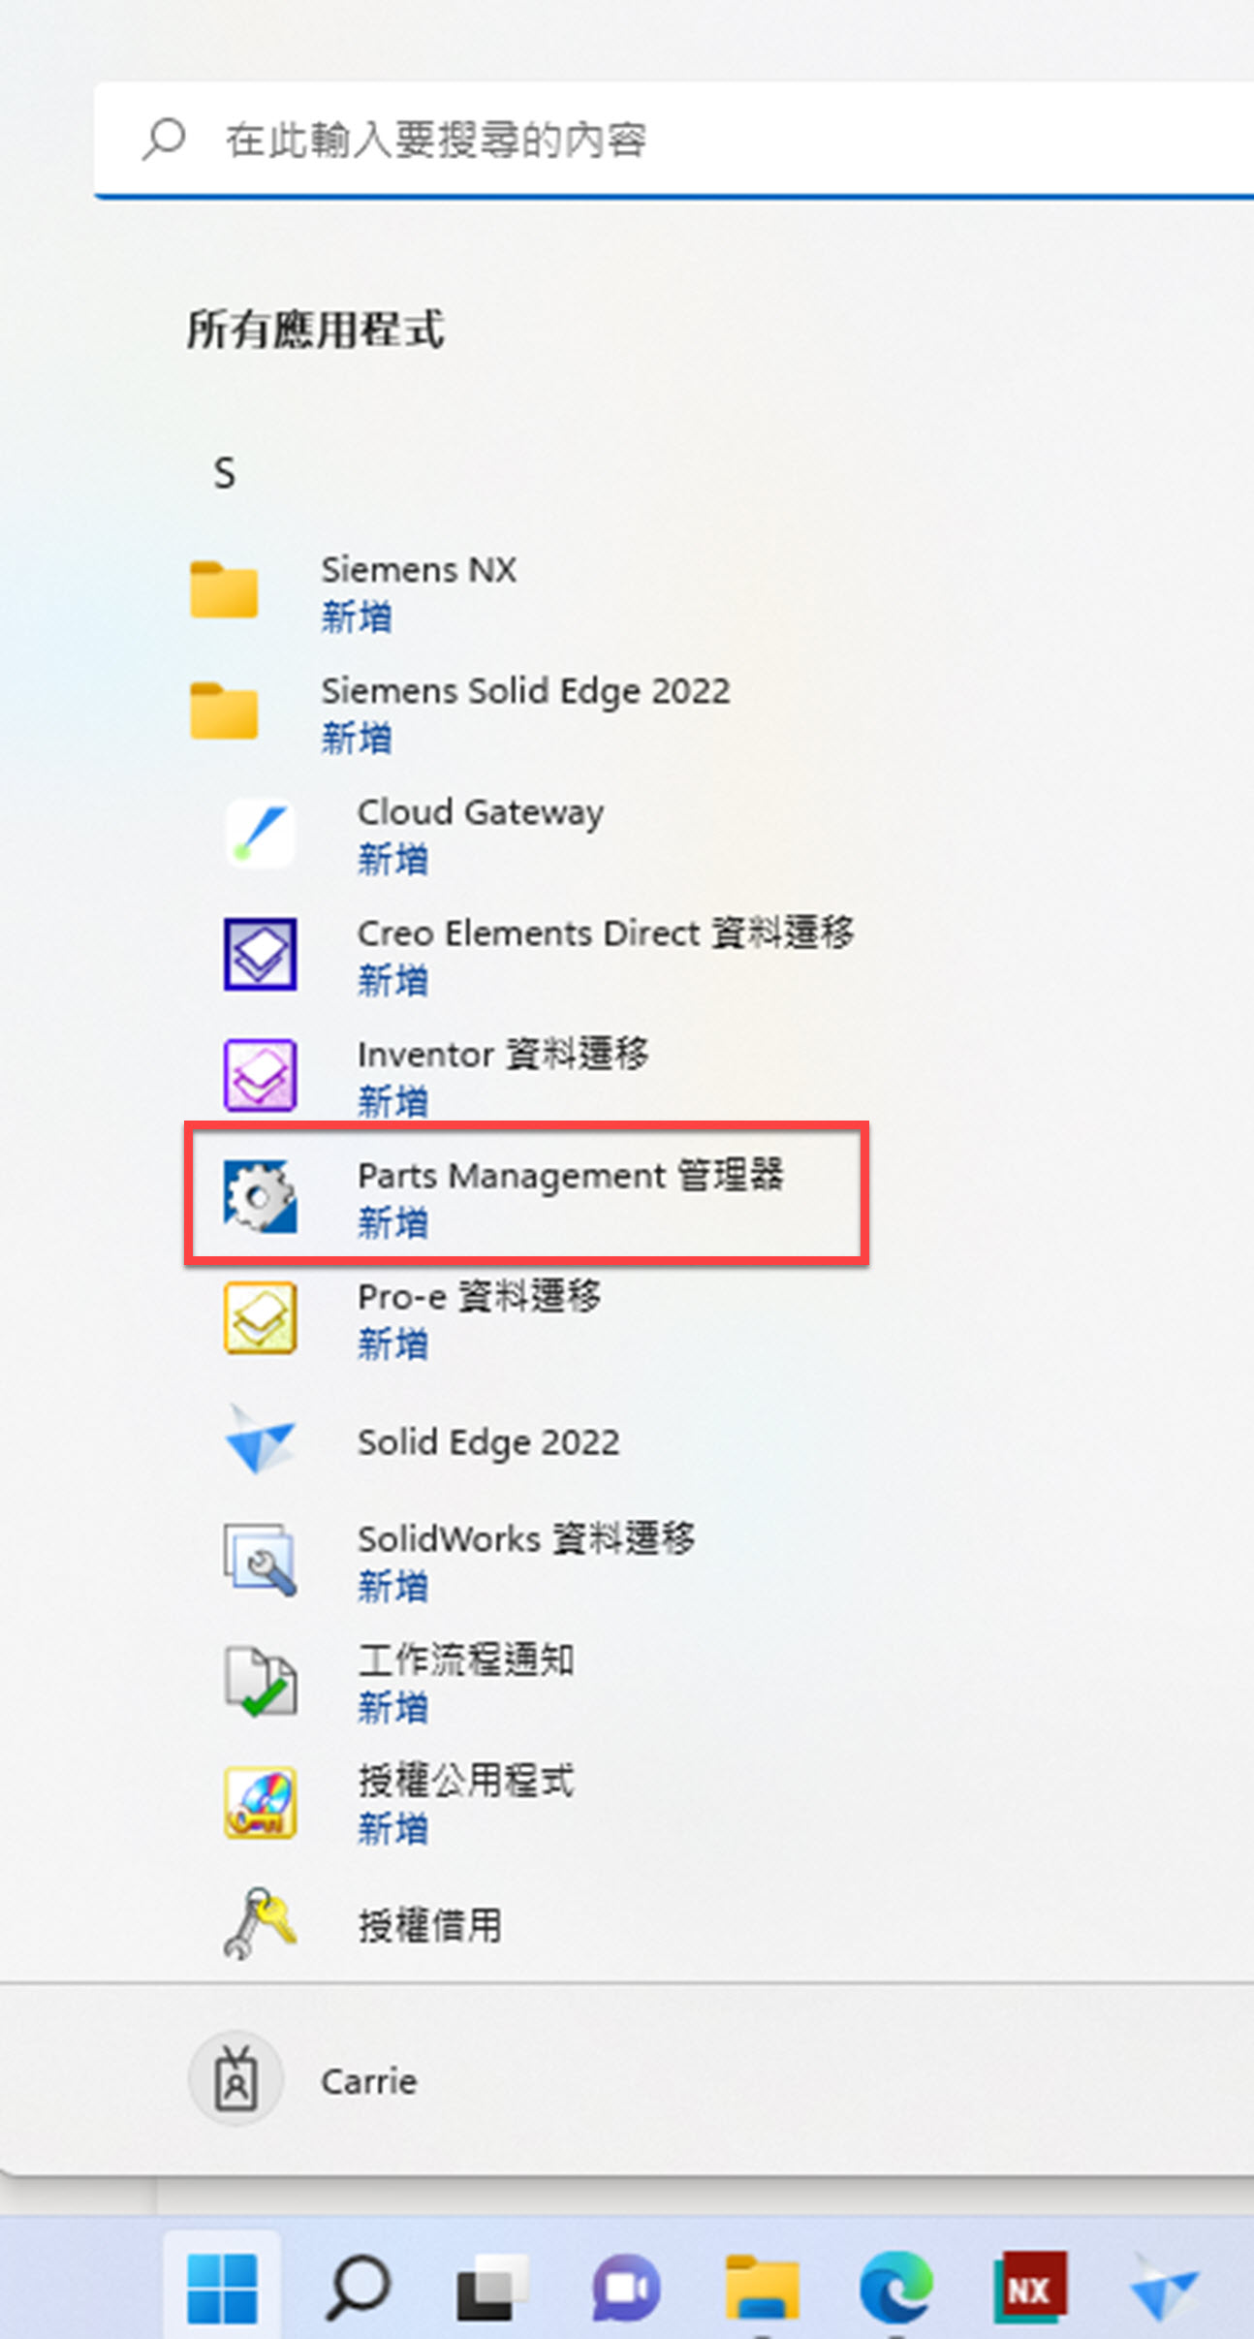The width and height of the screenshot is (1254, 2339).
Task: Click search box 在此輸入要搜尋的內容
Action: click(674, 140)
